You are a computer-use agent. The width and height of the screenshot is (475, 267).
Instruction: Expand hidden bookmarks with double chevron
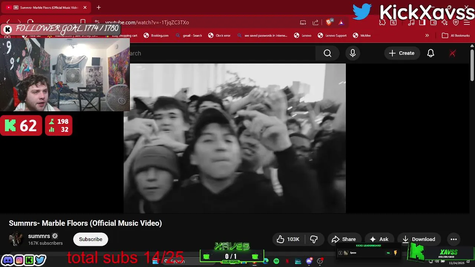[x=427, y=36]
